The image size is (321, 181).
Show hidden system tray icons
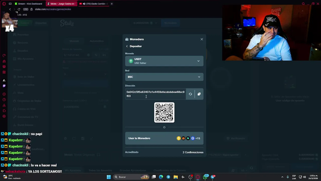282,177
